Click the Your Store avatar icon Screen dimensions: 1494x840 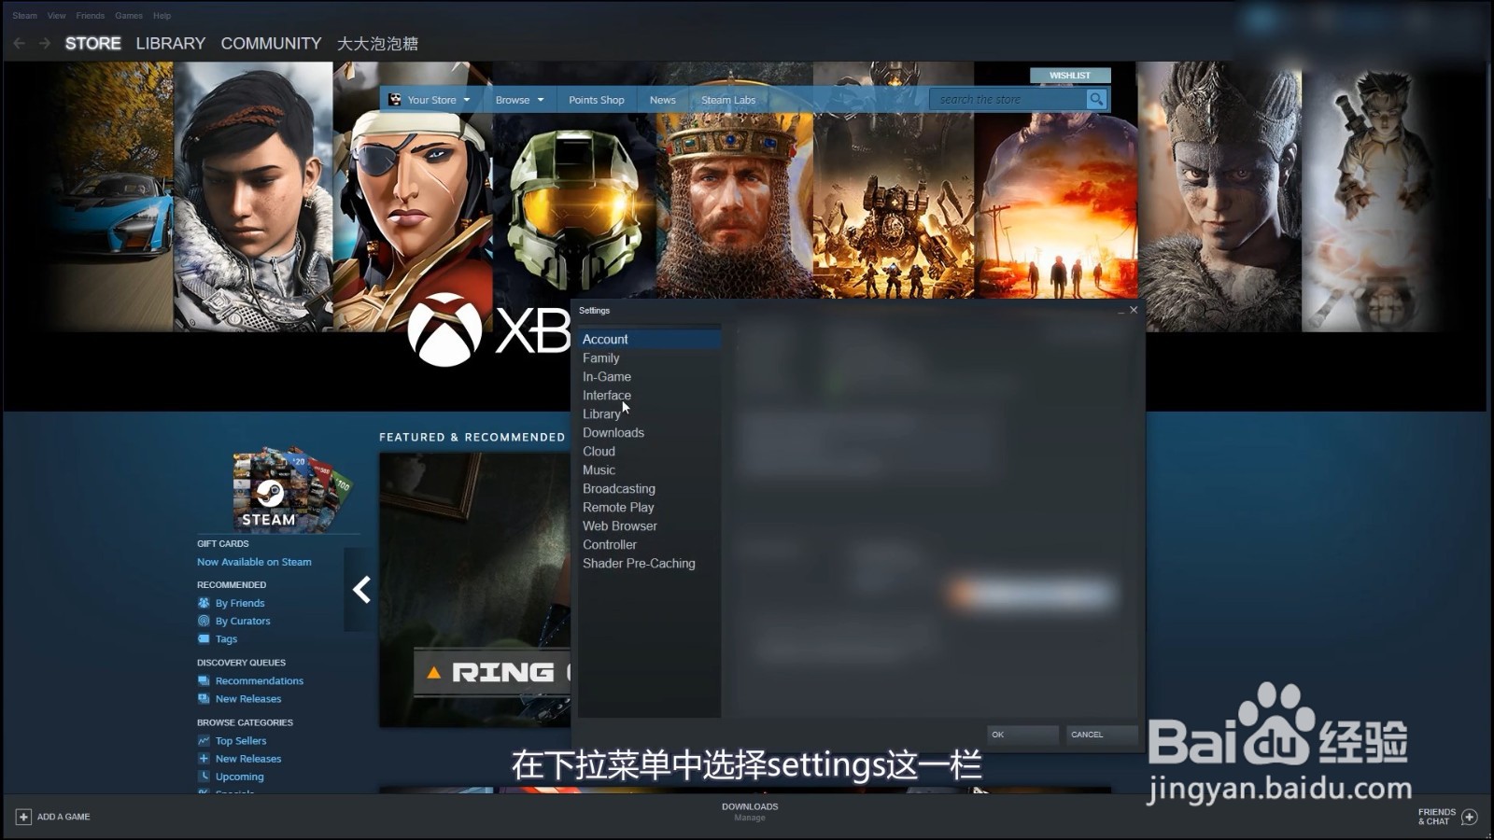395,100
